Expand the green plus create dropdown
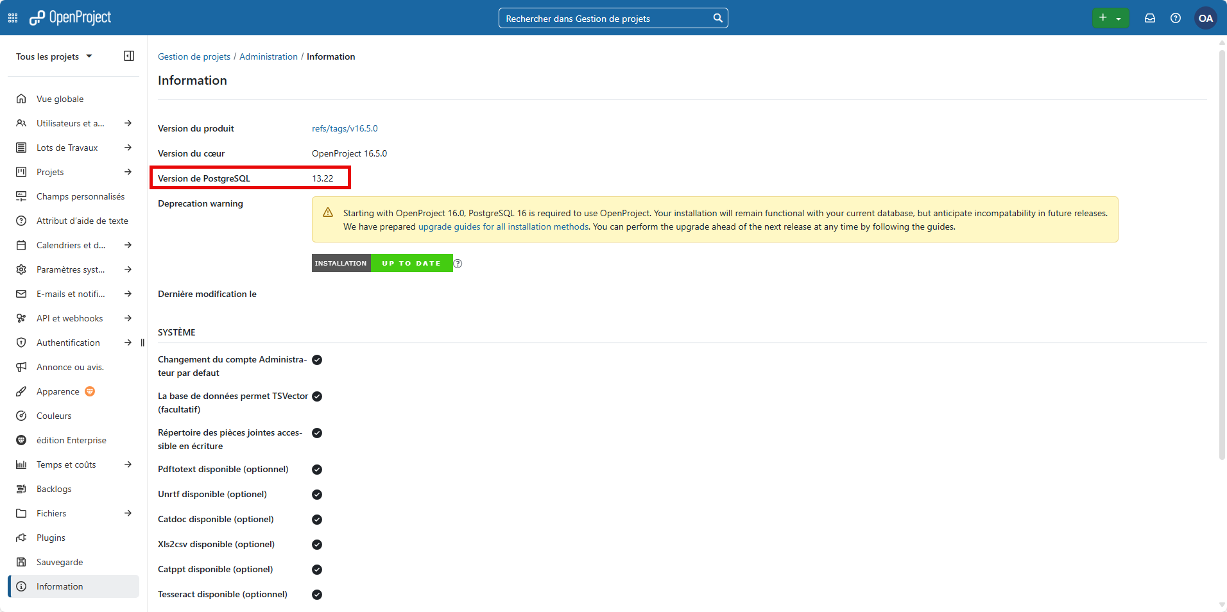Viewport: 1227px width, 612px height. [1118, 19]
